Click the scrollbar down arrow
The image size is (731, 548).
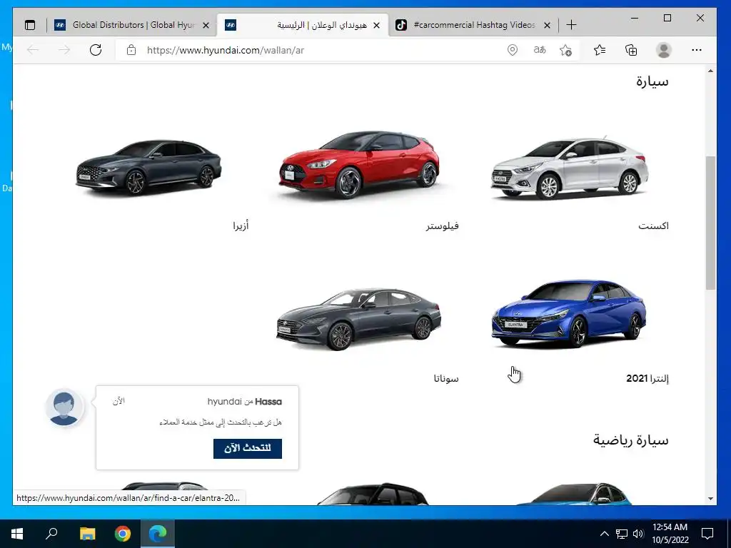[x=710, y=499]
